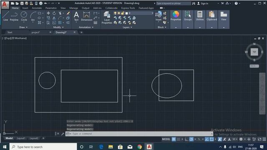This screenshot has width=267, height=150.
Task: Open Layer Properties manager
Action: pyautogui.click(x=107, y=17)
